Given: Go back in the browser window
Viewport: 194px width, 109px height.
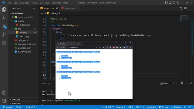Looking at the screenshot, I should pos(58,48).
